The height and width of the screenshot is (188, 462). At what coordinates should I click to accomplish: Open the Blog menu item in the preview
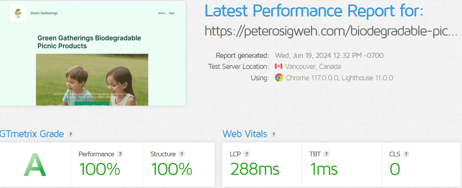[172, 13]
